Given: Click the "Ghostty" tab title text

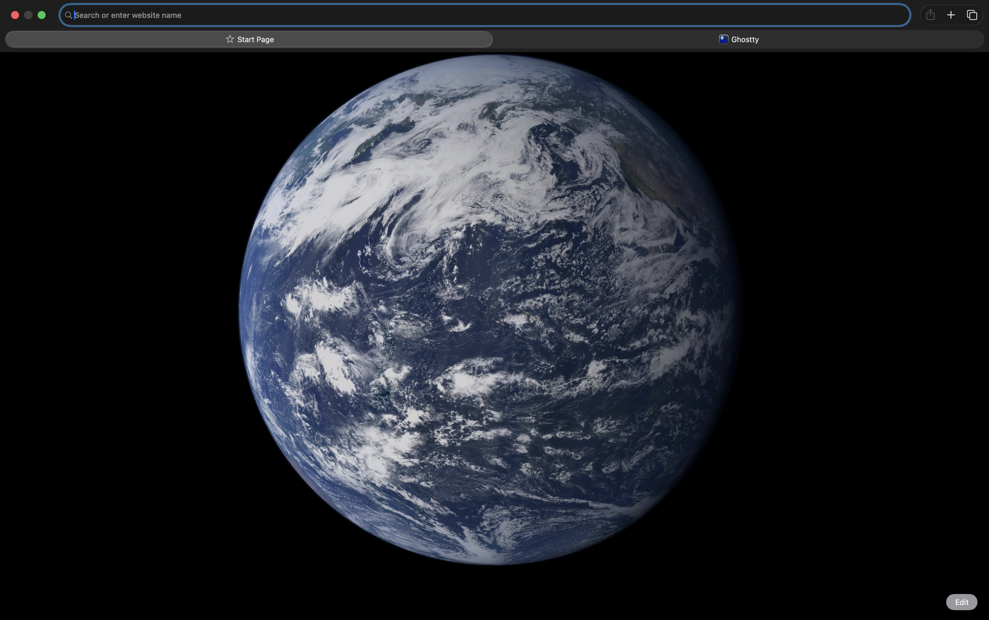Looking at the screenshot, I should click(x=745, y=39).
